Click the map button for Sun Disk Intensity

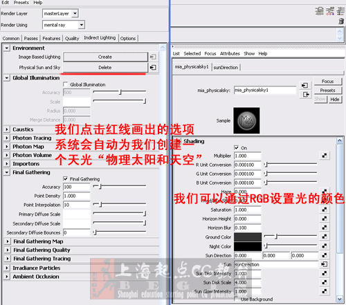[x=325, y=273]
